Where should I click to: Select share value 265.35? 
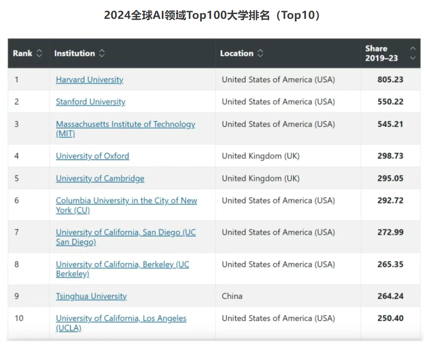coord(390,265)
